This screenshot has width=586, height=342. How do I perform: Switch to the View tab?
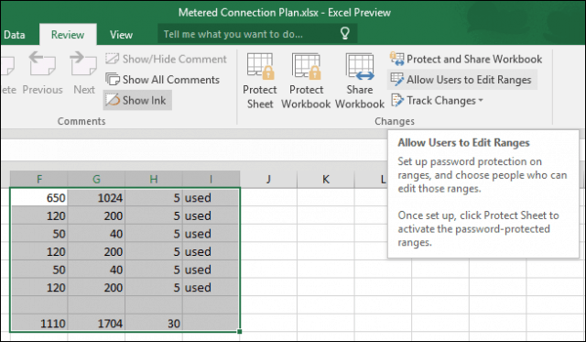click(121, 35)
